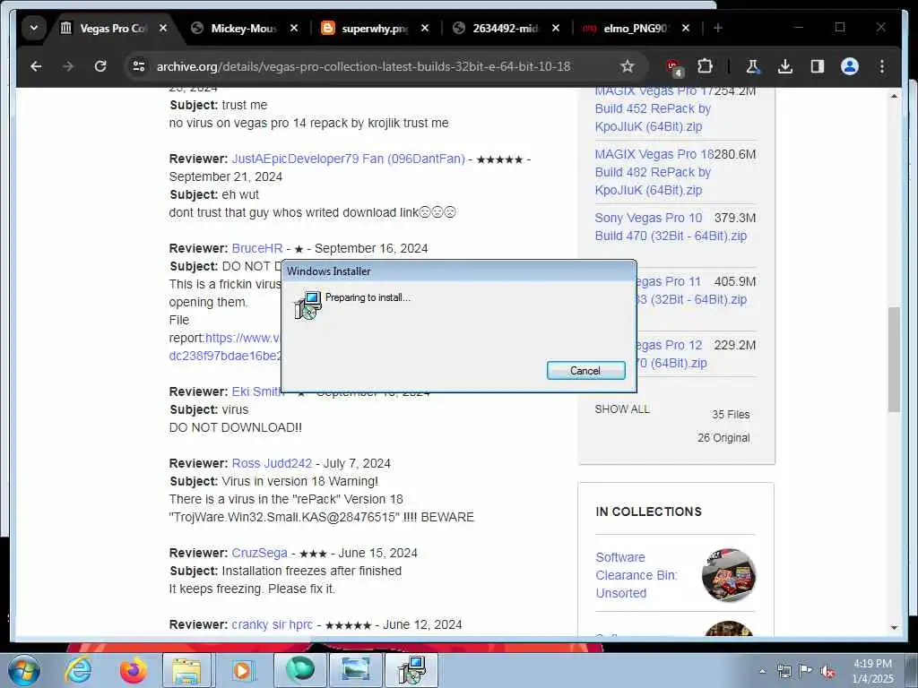Open the picture viewer taskbar icon

pyautogui.click(x=356, y=670)
